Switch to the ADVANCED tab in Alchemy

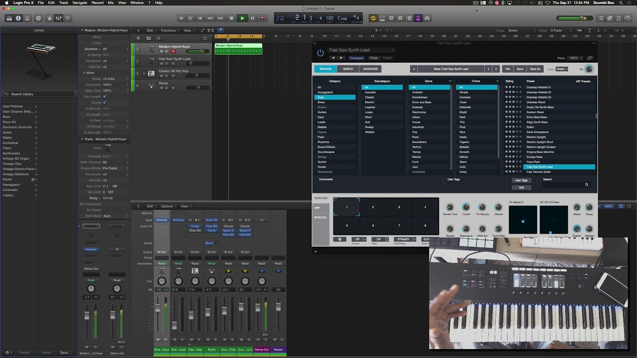pyautogui.click(x=370, y=69)
